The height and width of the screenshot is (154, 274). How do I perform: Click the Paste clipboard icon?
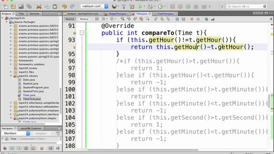55,7
